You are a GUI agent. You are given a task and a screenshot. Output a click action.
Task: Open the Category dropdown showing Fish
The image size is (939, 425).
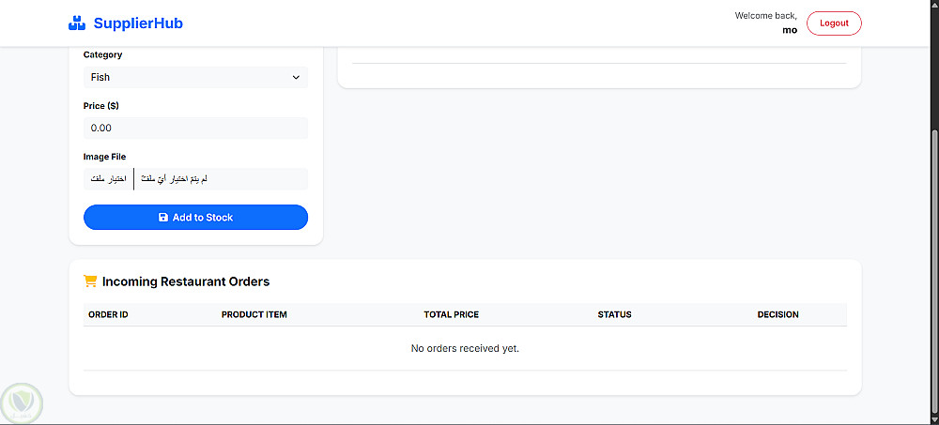[x=195, y=77]
